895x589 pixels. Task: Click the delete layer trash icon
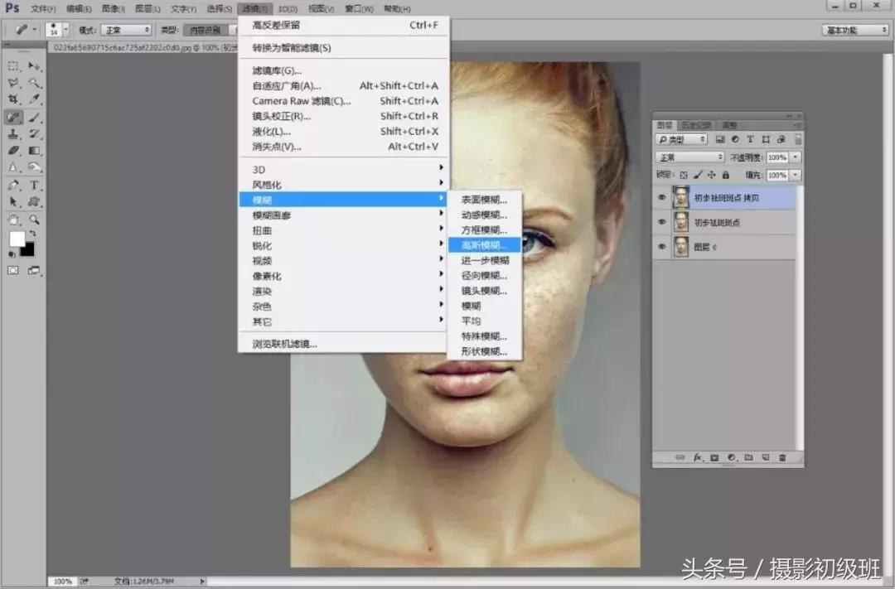click(x=782, y=457)
